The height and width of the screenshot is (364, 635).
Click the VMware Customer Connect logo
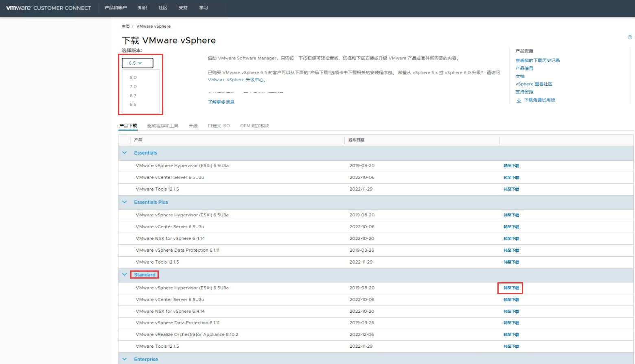click(48, 8)
